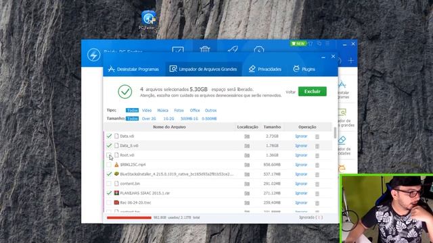Switch to Privacidades tab
The width and height of the screenshot is (433, 243).
[265, 69]
